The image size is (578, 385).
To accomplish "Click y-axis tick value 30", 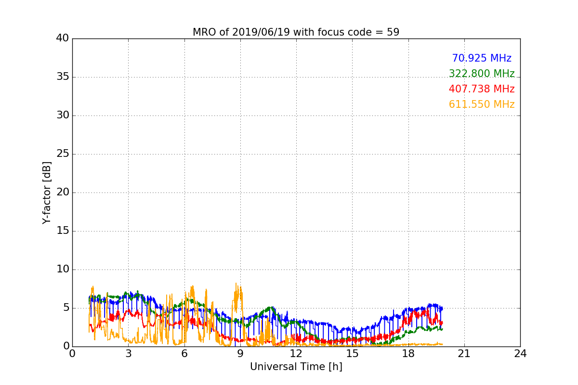I will (x=63, y=115).
